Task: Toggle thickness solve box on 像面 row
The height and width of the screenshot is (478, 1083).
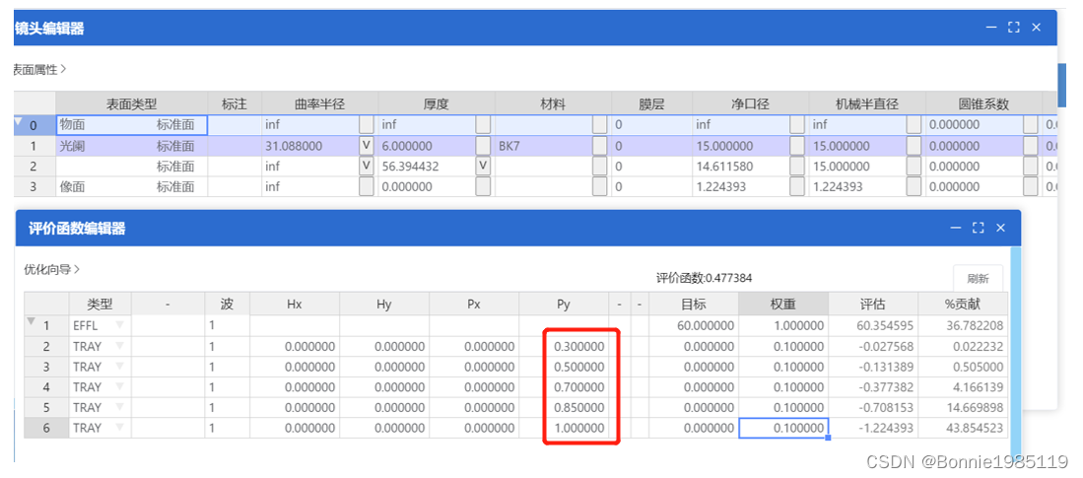Action: 483,186
